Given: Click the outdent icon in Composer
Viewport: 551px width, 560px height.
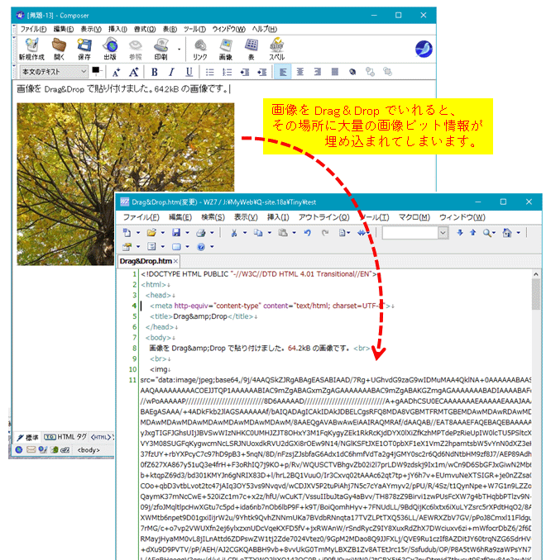Looking at the screenshot, I should (245, 72).
